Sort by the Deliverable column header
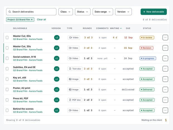This screenshot has width=173, height=130. pyautogui.click(x=20, y=28)
